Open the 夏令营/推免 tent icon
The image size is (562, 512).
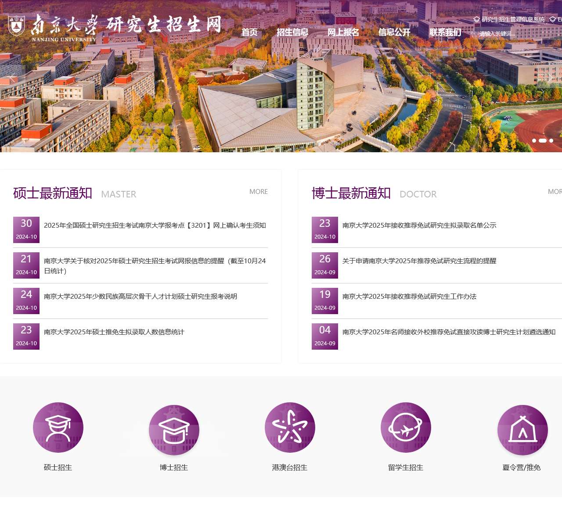point(522,430)
